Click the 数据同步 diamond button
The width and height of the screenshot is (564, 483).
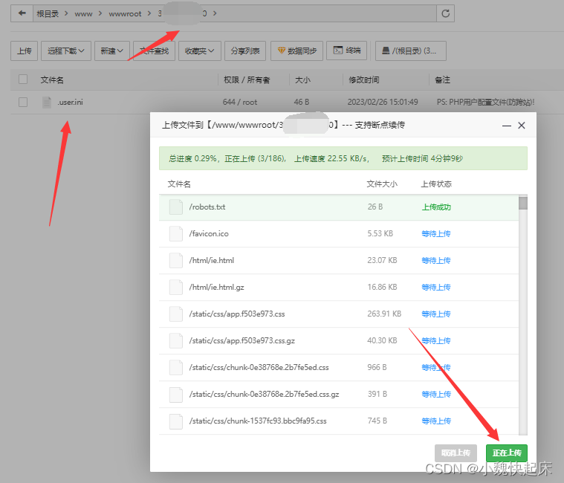point(296,51)
